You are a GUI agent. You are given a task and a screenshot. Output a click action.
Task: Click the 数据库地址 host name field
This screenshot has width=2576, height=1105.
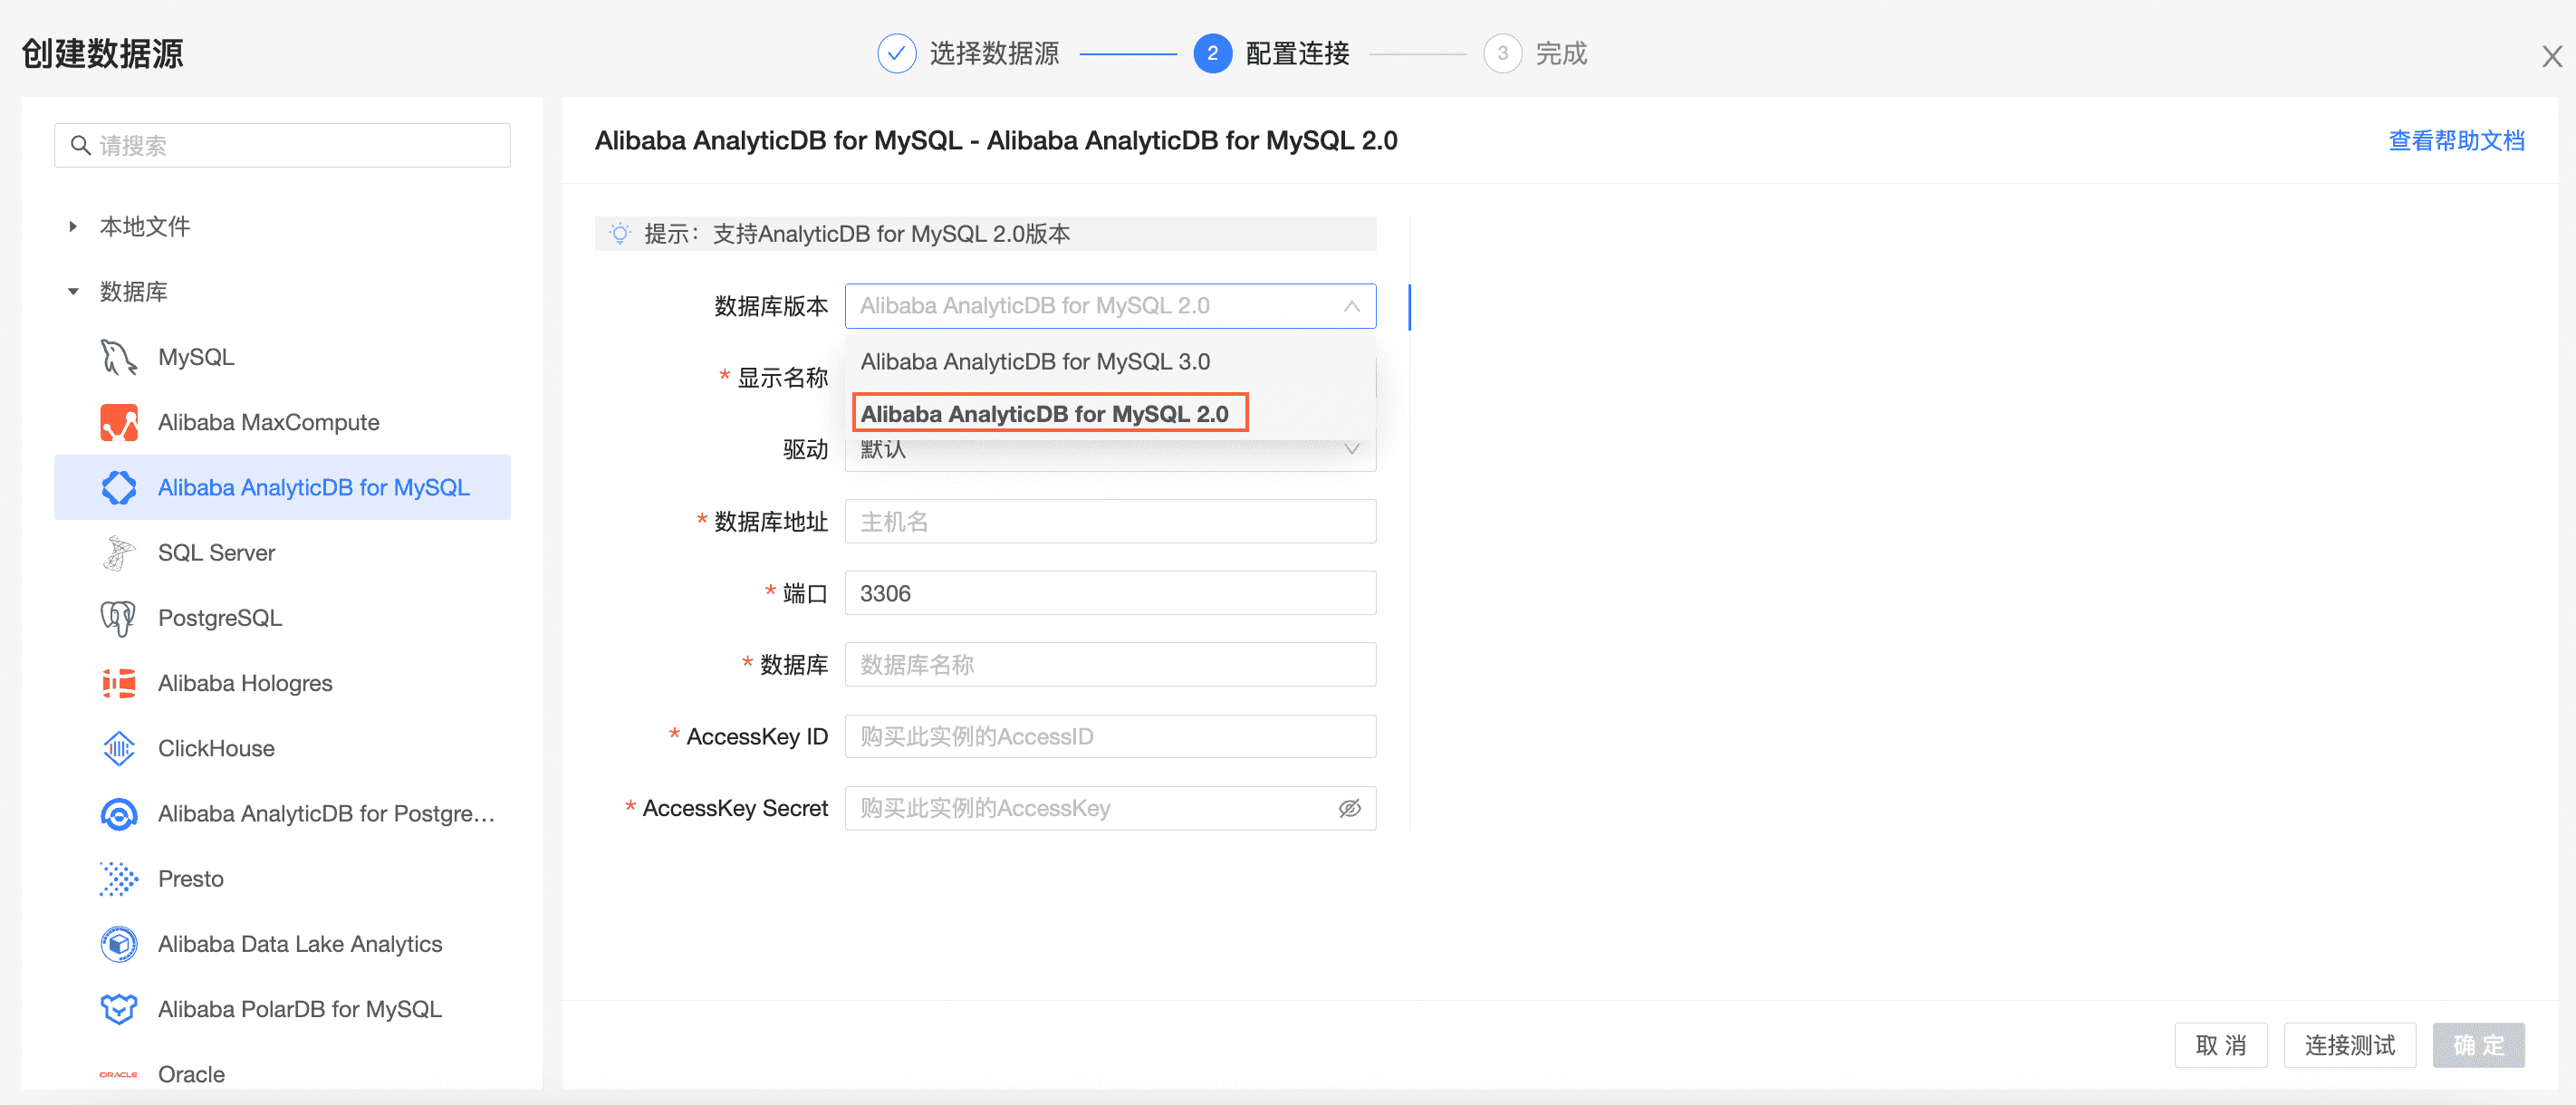[1110, 522]
